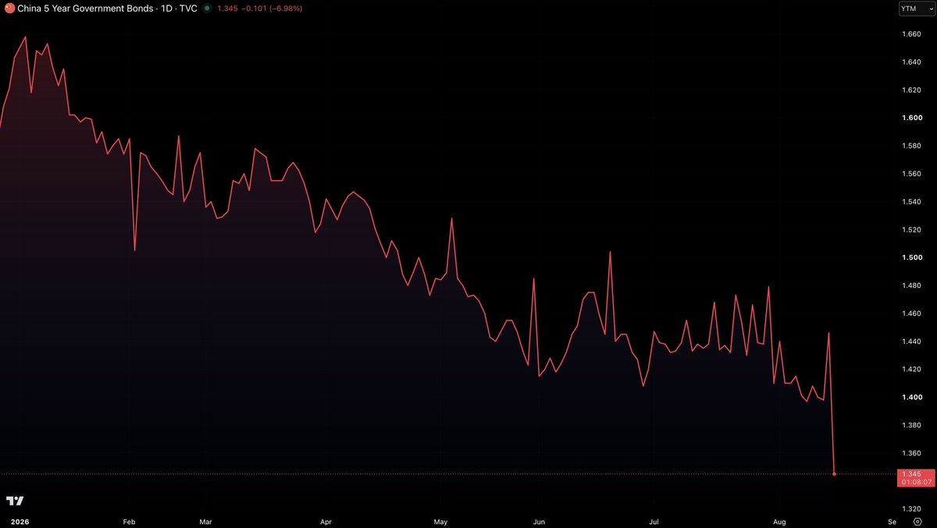Click the 1.400 price axis label
Viewport: 937px width, 528px height.
tap(912, 398)
